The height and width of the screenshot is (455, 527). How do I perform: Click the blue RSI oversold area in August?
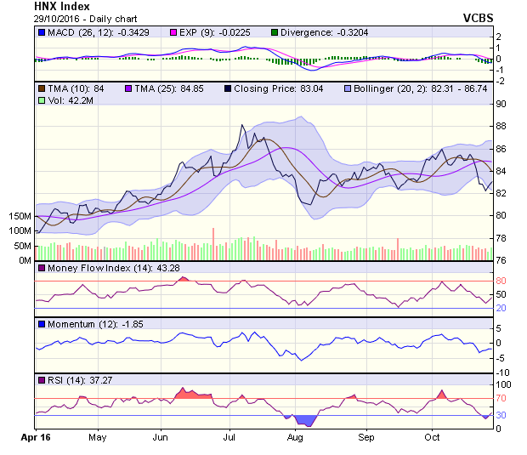pos(303,419)
